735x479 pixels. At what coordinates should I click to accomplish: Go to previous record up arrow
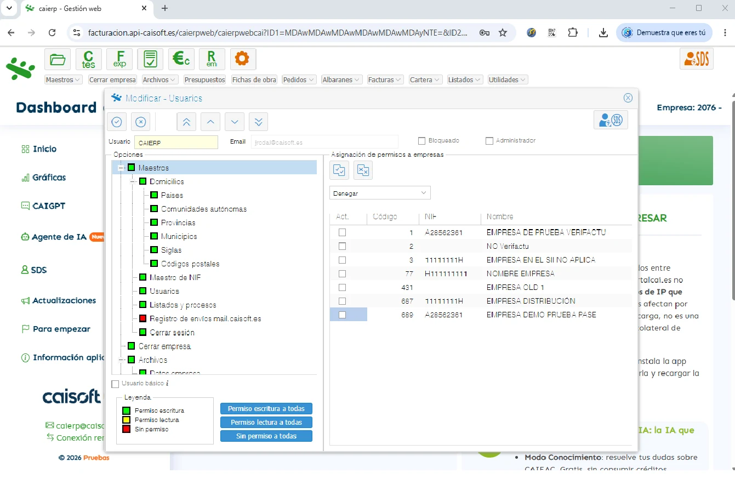click(210, 121)
